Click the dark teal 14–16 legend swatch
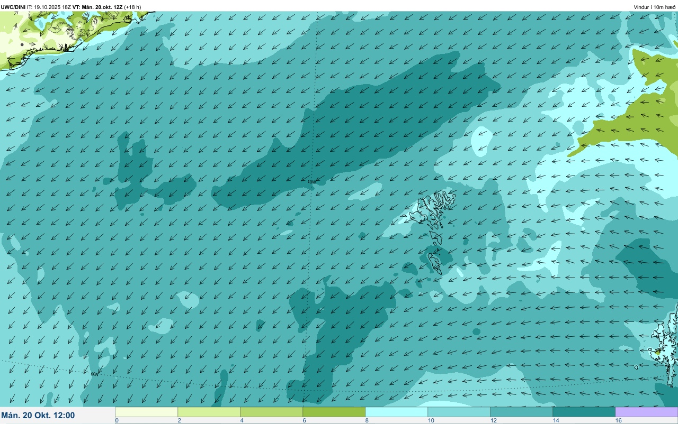This screenshot has height=424, width=678. pyautogui.click(x=584, y=412)
